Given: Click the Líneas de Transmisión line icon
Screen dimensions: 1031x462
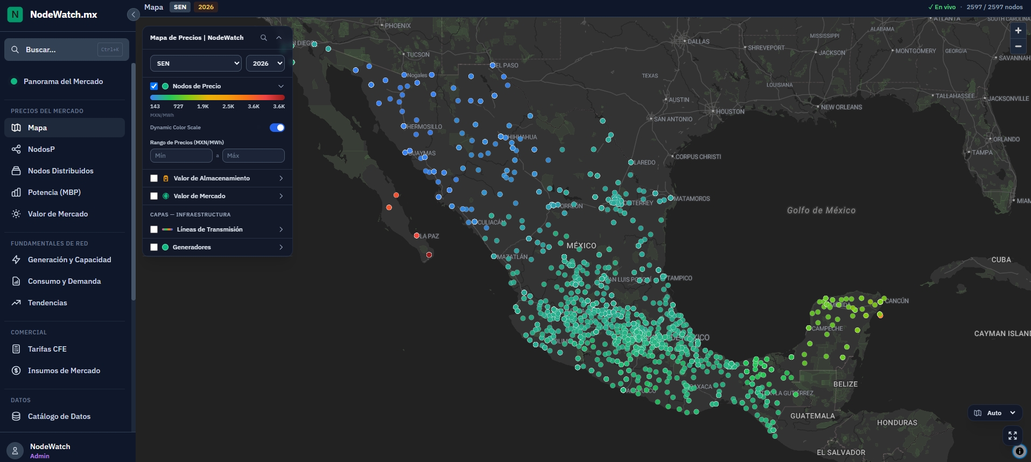Looking at the screenshot, I should [x=167, y=229].
